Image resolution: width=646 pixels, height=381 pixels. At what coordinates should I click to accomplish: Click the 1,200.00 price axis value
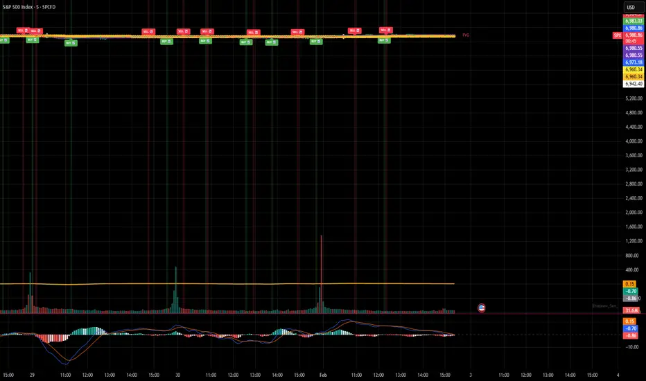[634, 241]
